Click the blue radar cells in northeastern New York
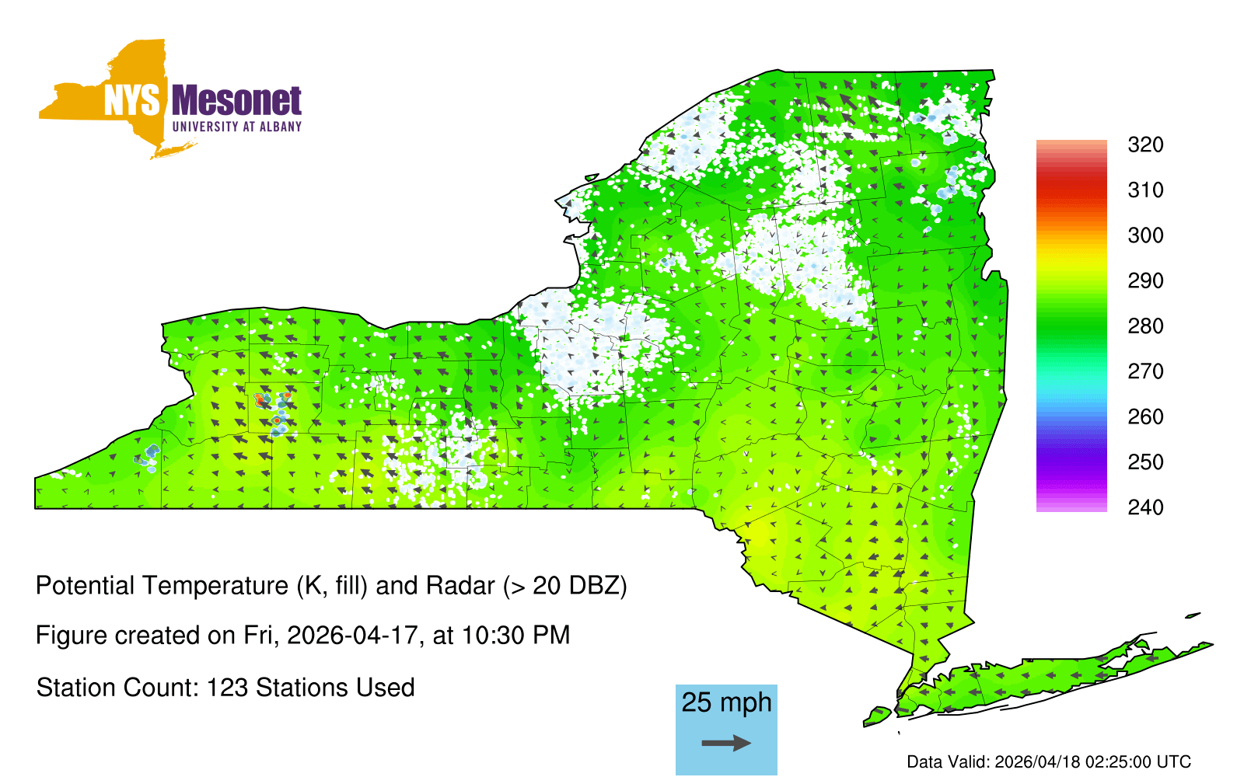The image size is (1244, 777). [949, 183]
